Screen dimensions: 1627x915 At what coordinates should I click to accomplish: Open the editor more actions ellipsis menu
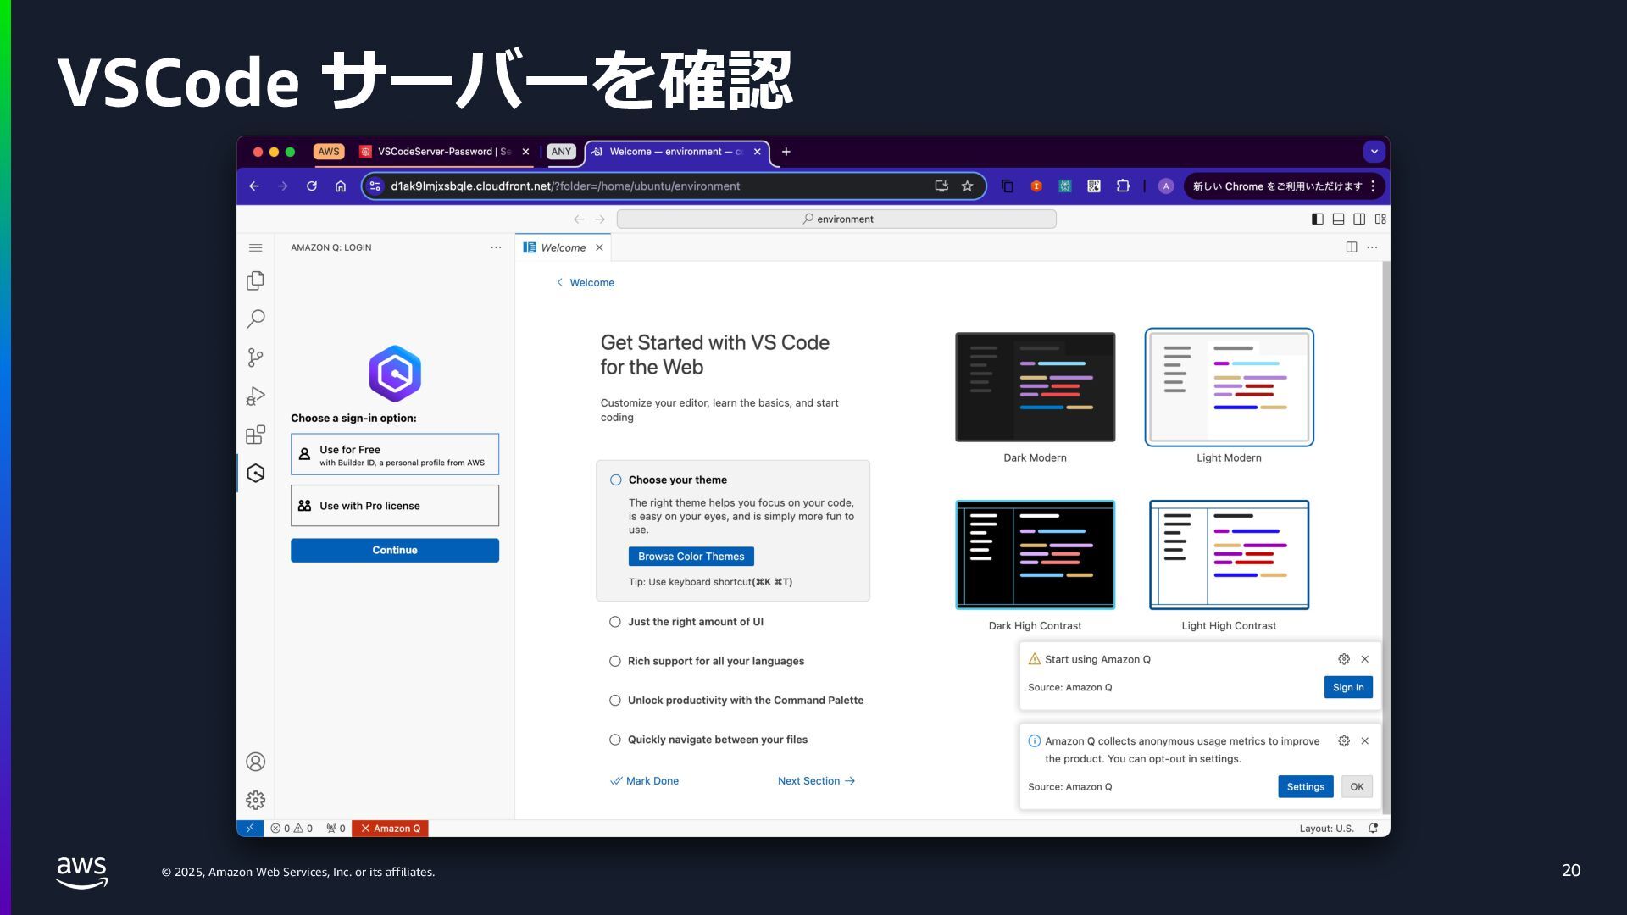(x=1372, y=247)
